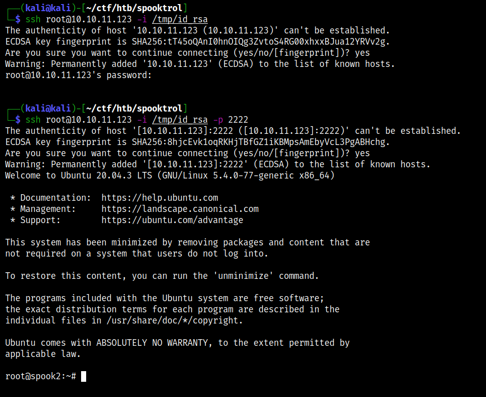Open the landscape.canonical.com management link
This screenshot has height=397, width=486.
click(180, 209)
